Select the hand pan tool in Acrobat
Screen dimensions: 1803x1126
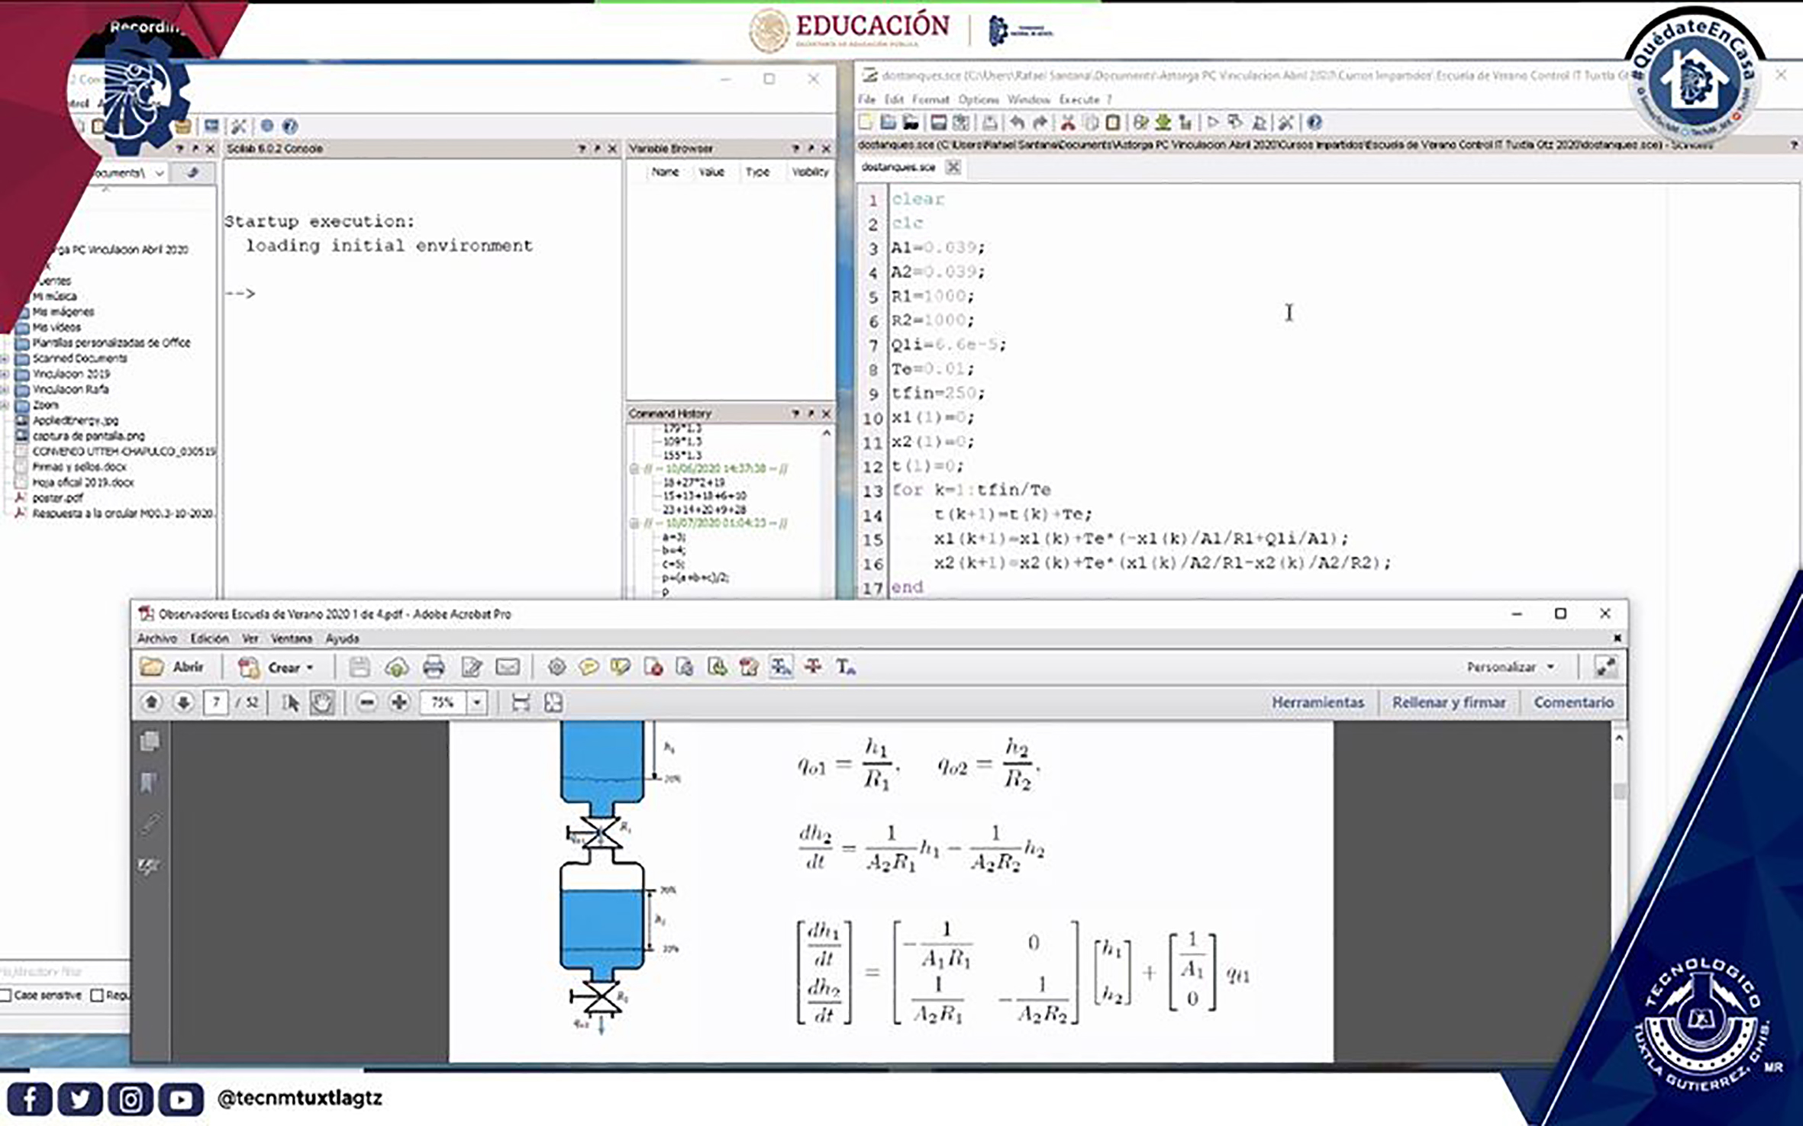(x=322, y=703)
